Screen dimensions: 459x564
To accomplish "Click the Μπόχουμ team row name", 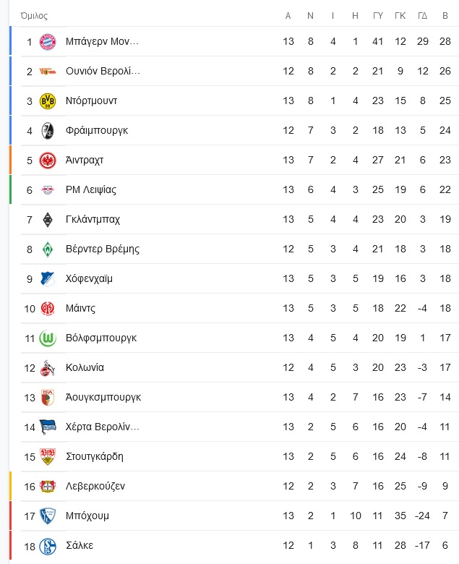I will point(87,516).
